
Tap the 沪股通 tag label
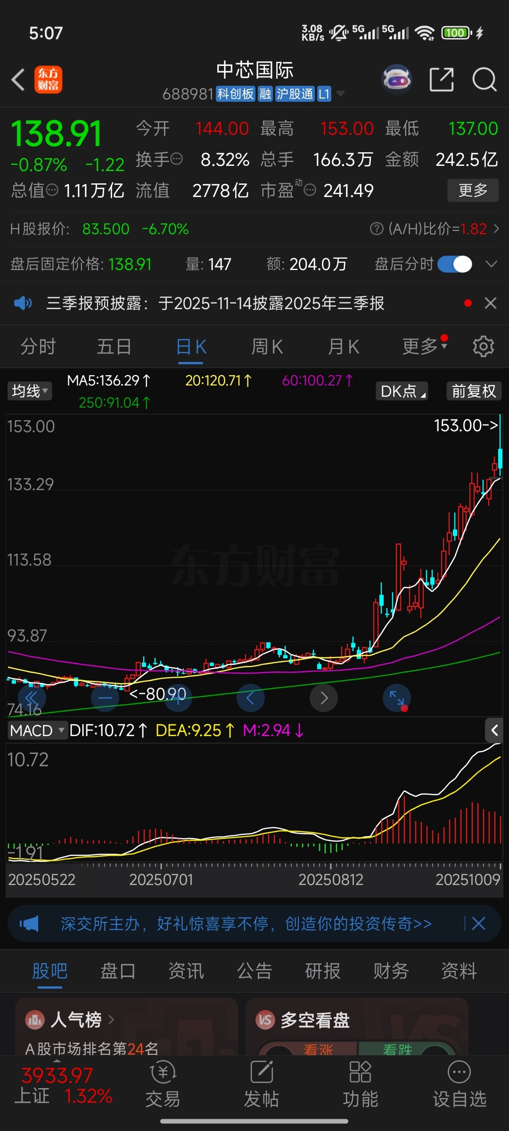(x=295, y=94)
